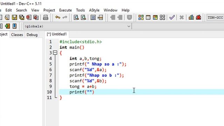Click the #include<stdio.h> line
Screen dimensions: 224x126
click(x=80, y=42)
